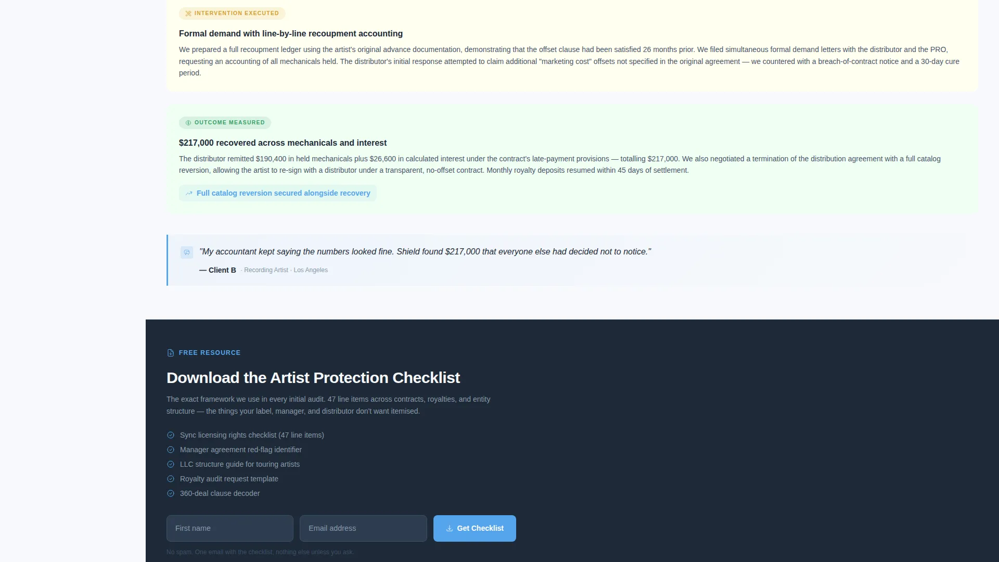999x562 pixels.
Task: Click Download the Artist Protection Checklist heading
Action: coord(313,378)
